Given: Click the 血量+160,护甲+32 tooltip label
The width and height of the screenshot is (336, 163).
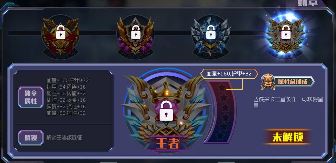Looking at the screenshot, I should pyautogui.click(x=229, y=74).
